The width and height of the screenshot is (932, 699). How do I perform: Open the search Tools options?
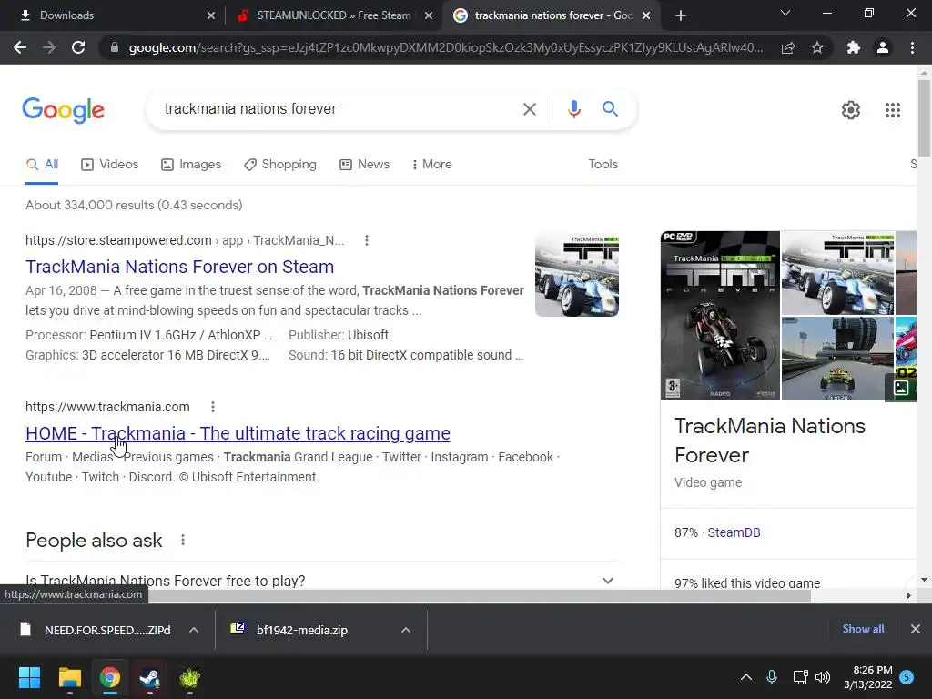coord(603,165)
